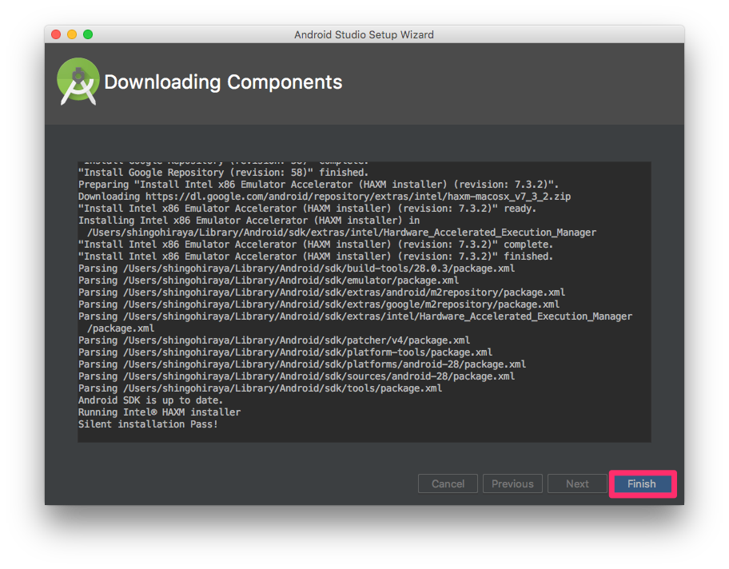
Task: Click the Parsing extras/android/m2repository/package.xml line
Action: click(x=321, y=292)
